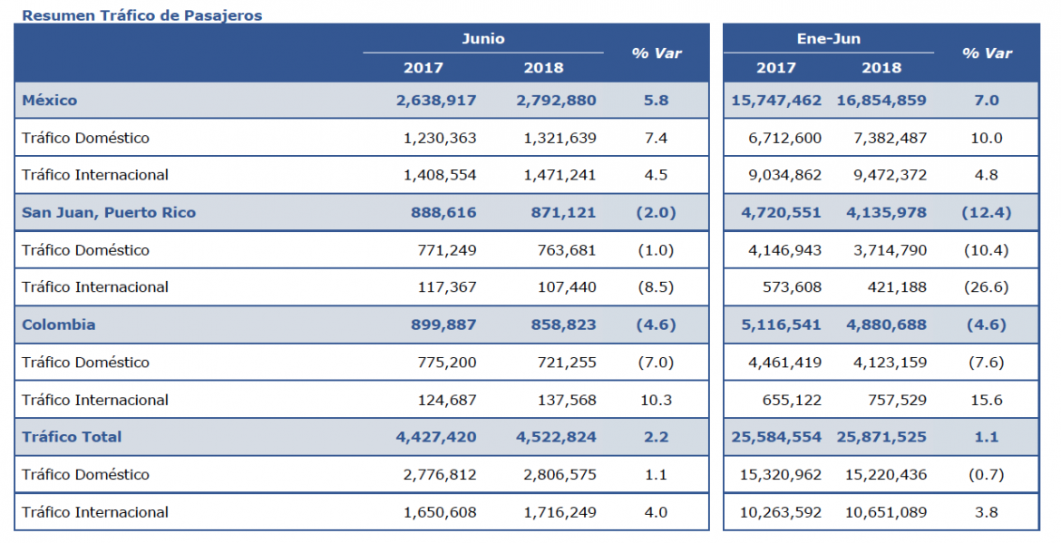Select the % Var header beside Junio

point(657,53)
